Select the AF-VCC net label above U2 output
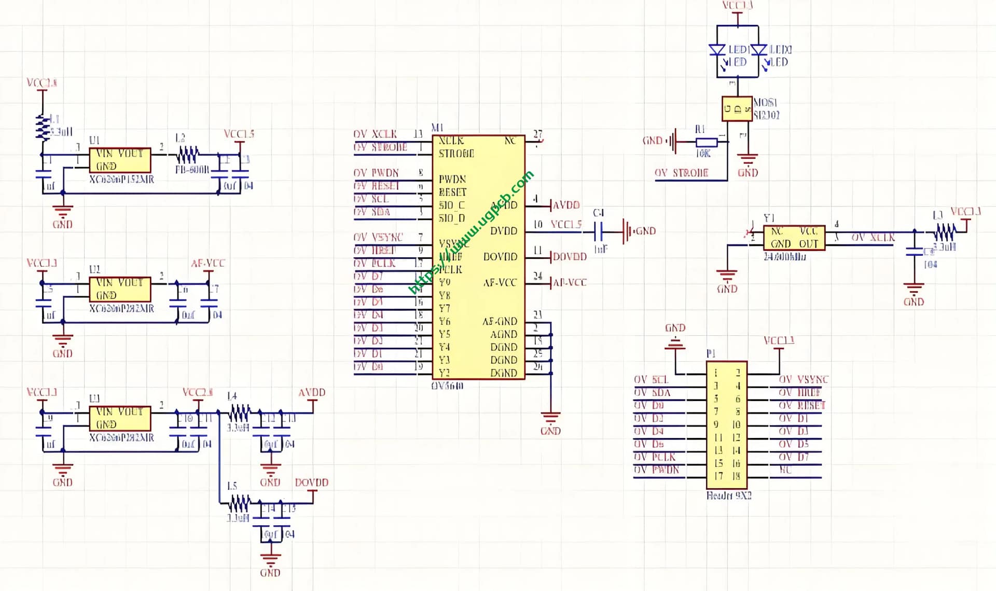This screenshot has height=591, width=996. point(208,263)
